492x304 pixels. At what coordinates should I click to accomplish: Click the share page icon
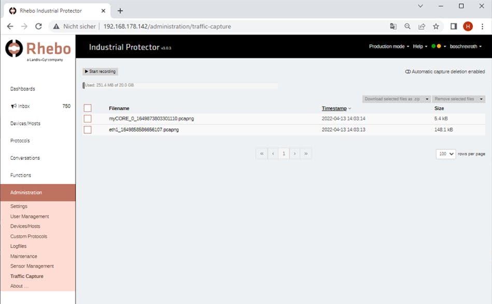click(421, 26)
